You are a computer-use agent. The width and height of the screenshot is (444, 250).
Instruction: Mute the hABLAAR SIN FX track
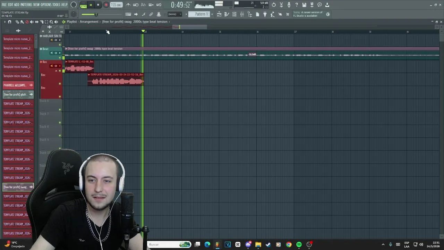(x=60, y=45)
